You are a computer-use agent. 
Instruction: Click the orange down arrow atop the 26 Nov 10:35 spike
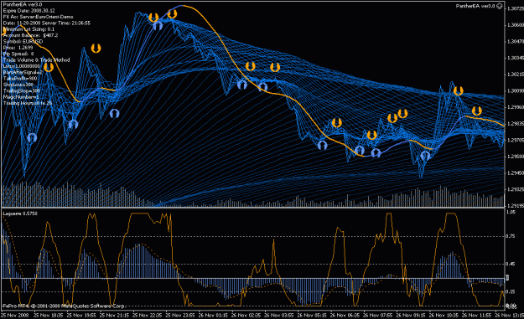click(458, 90)
